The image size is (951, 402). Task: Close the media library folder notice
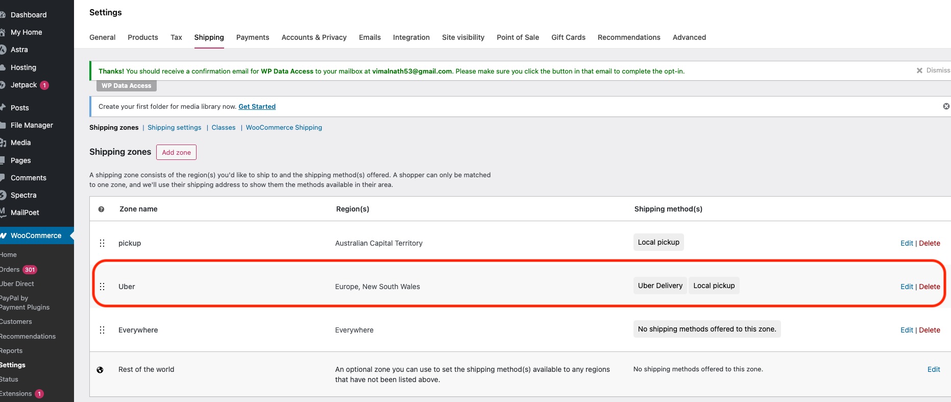(946, 106)
